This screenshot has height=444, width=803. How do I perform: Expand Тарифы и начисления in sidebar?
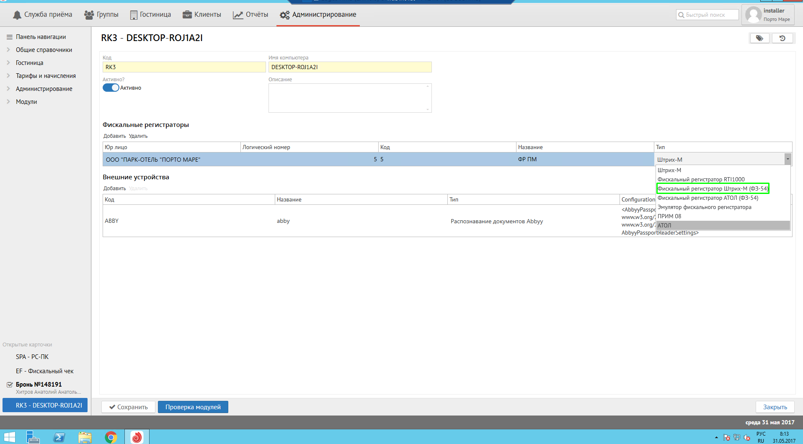click(8, 76)
